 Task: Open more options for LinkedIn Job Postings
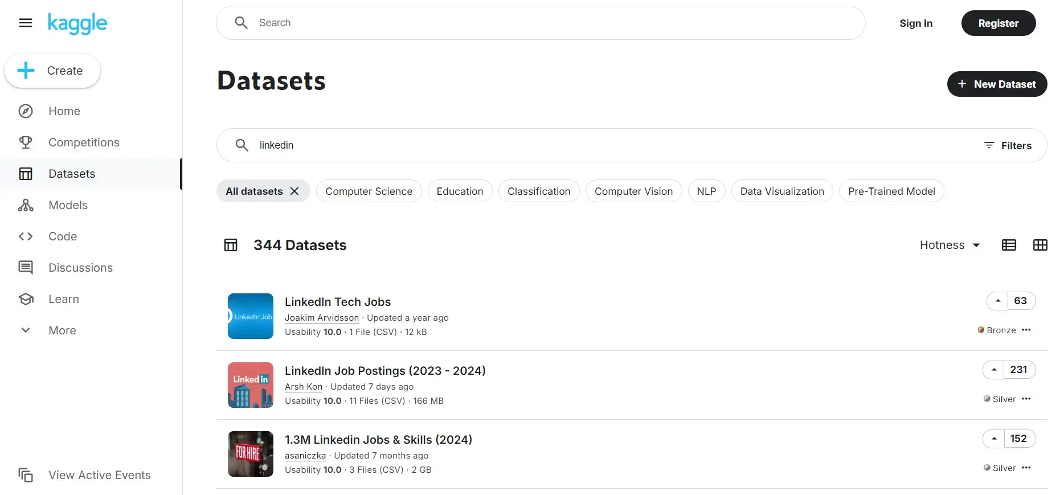click(x=1026, y=399)
